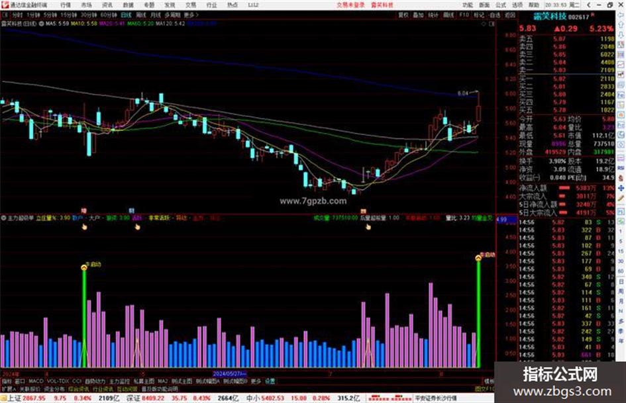
Task: Click the blue cross icon in right sidebar
Action: 621,187
